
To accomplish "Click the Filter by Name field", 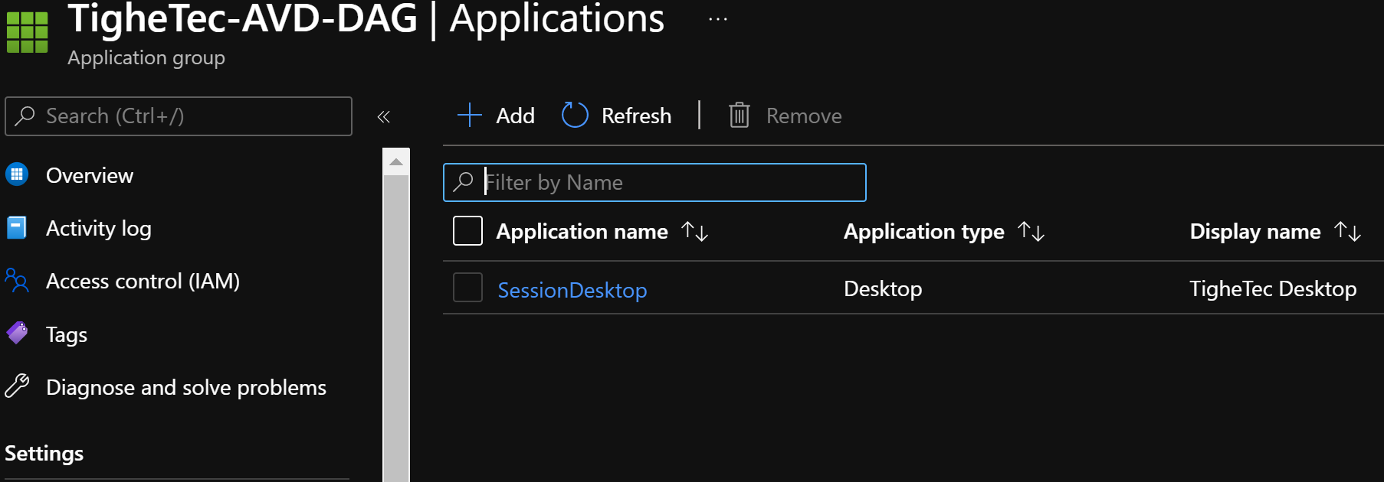I will tap(667, 182).
